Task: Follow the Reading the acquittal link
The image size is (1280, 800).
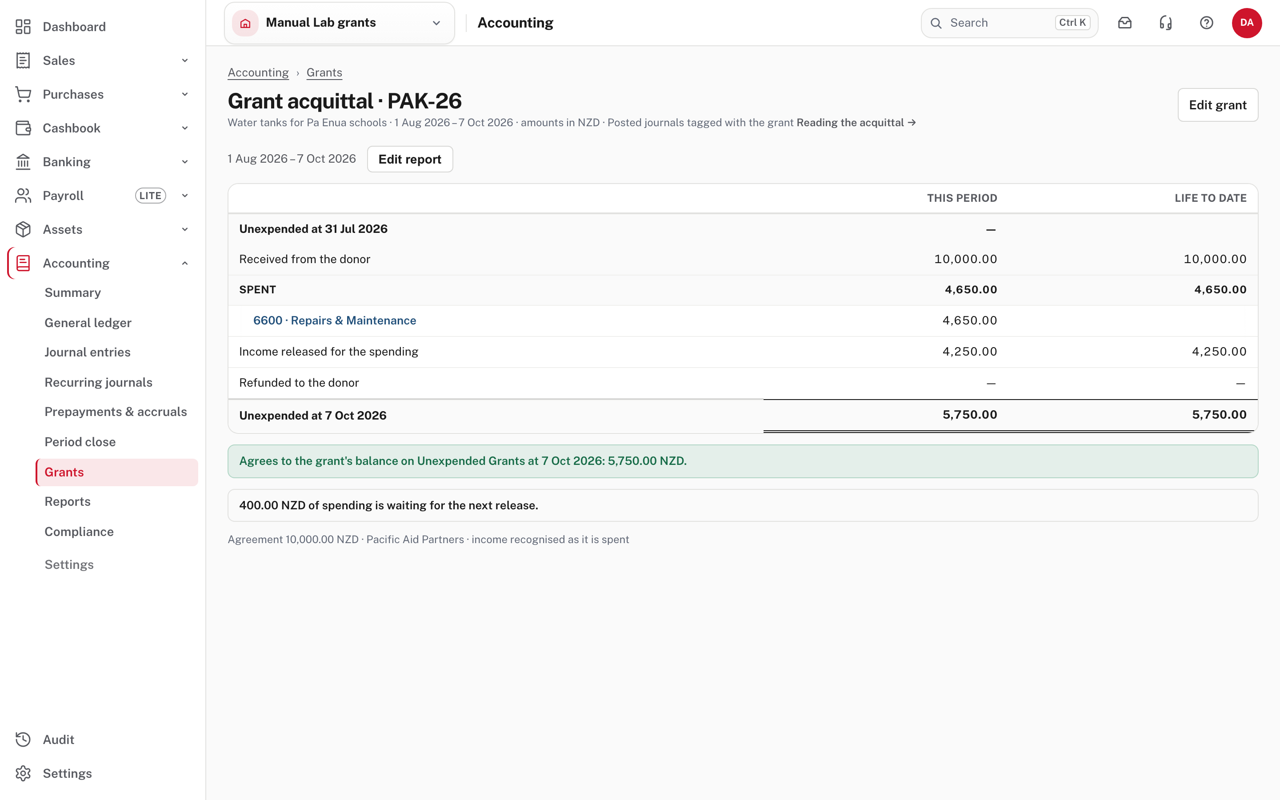Action: [856, 123]
